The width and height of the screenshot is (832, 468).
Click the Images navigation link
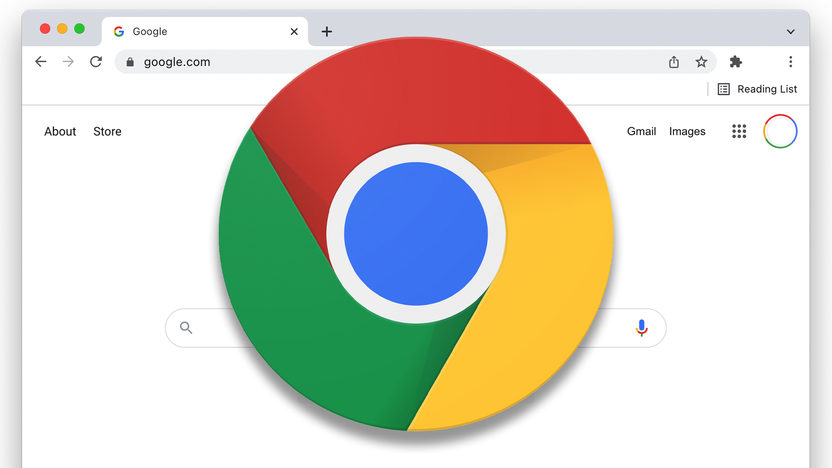pyautogui.click(x=687, y=131)
